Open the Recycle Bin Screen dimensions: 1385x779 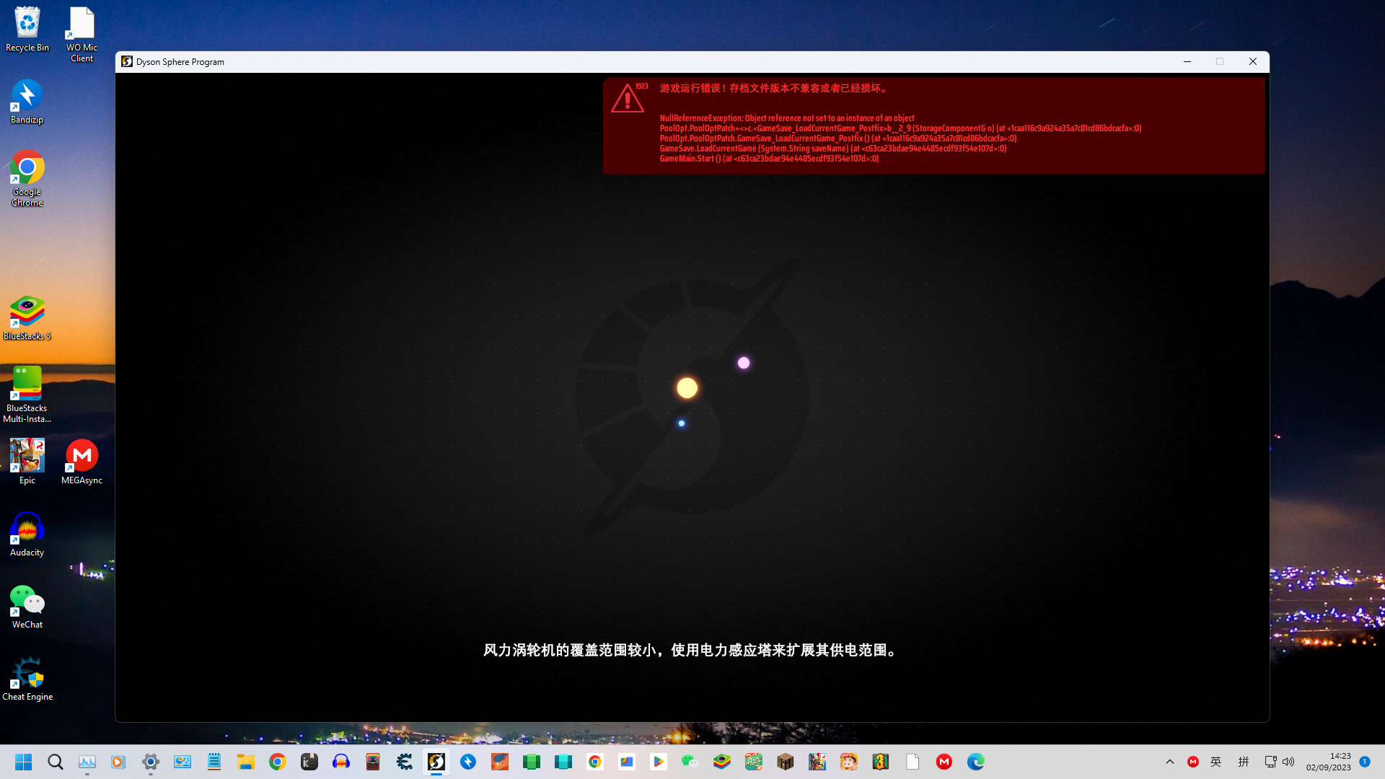(27, 22)
